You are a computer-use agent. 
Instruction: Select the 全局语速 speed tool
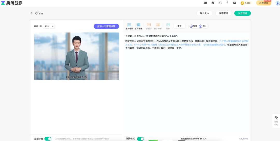click(x=138, y=26)
